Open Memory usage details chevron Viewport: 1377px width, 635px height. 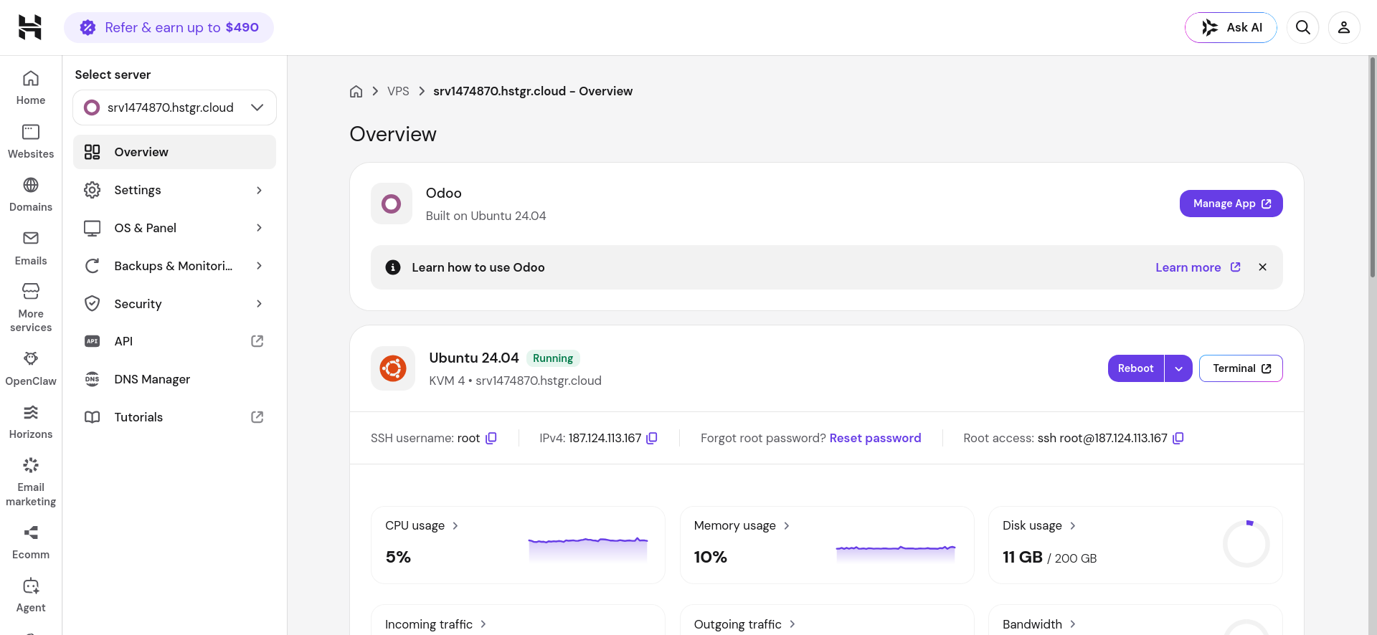[x=786, y=526]
